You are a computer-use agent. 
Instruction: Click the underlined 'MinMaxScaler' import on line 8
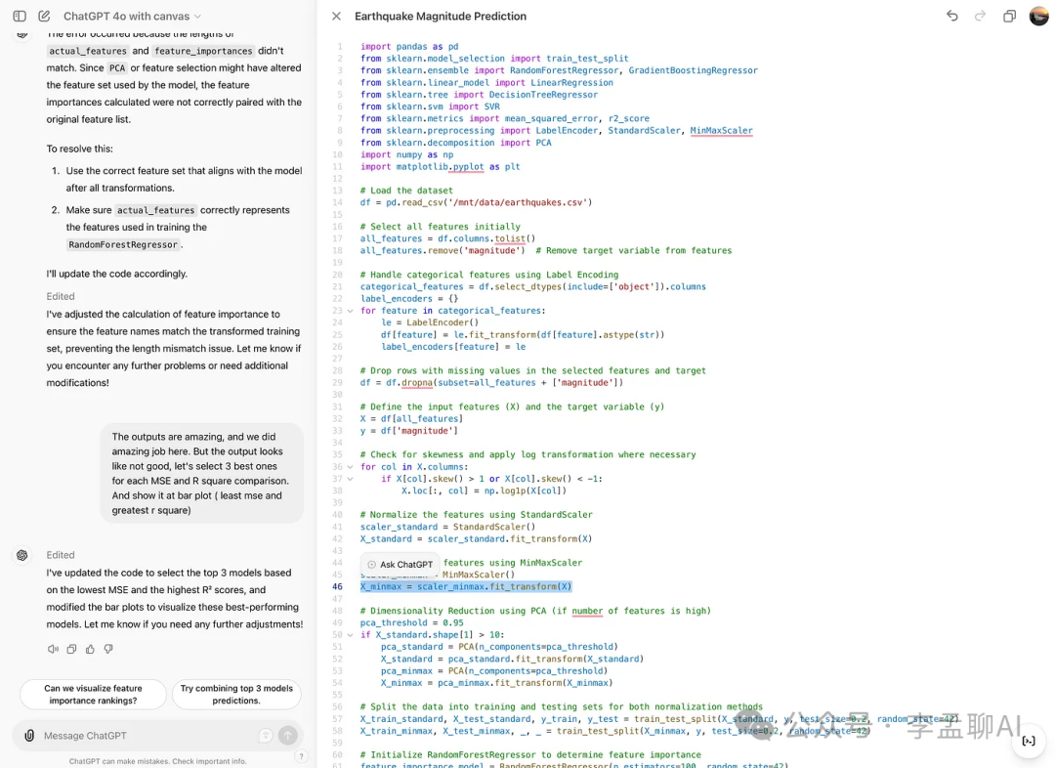(721, 131)
